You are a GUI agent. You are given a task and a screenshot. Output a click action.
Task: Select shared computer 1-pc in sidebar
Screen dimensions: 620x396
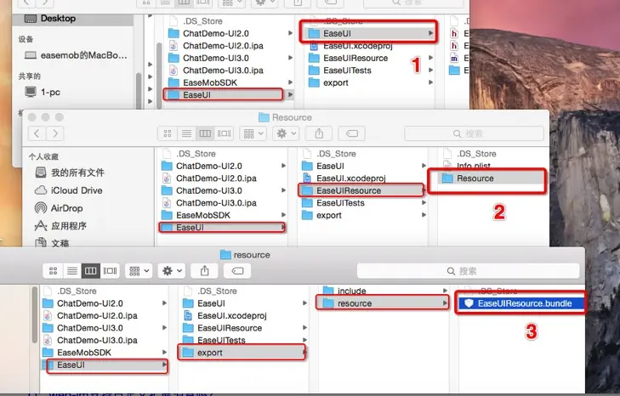coord(43,92)
